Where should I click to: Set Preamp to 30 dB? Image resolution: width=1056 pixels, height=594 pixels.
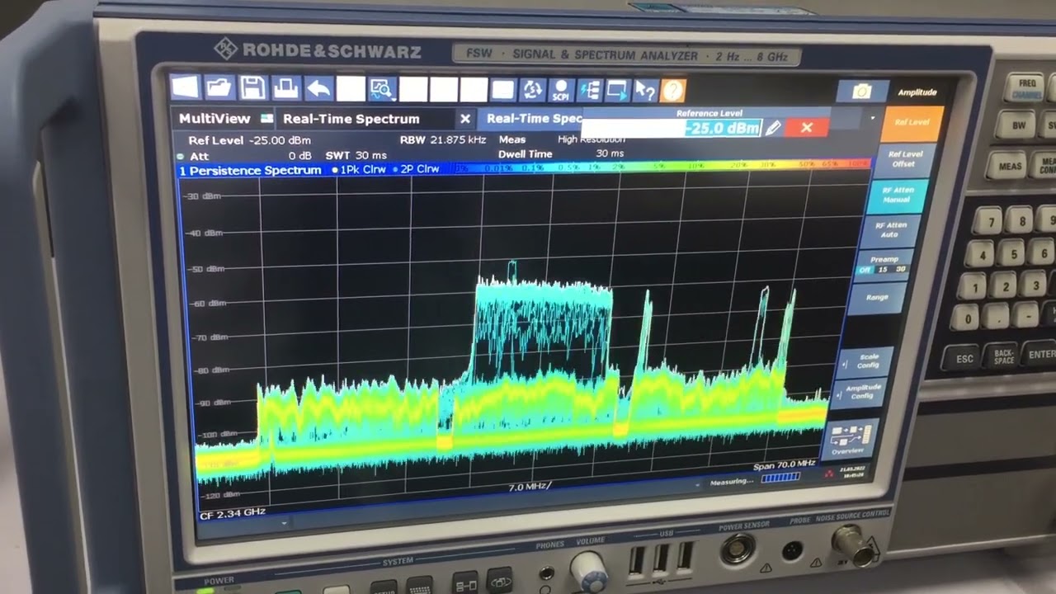click(x=899, y=269)
